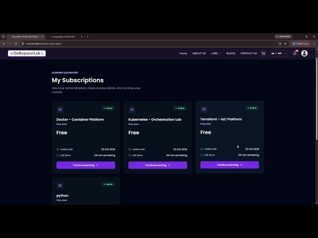Bookmark this page with star icon
The width and height of the screenshot is (318, 238).
(x=285, y=44)
